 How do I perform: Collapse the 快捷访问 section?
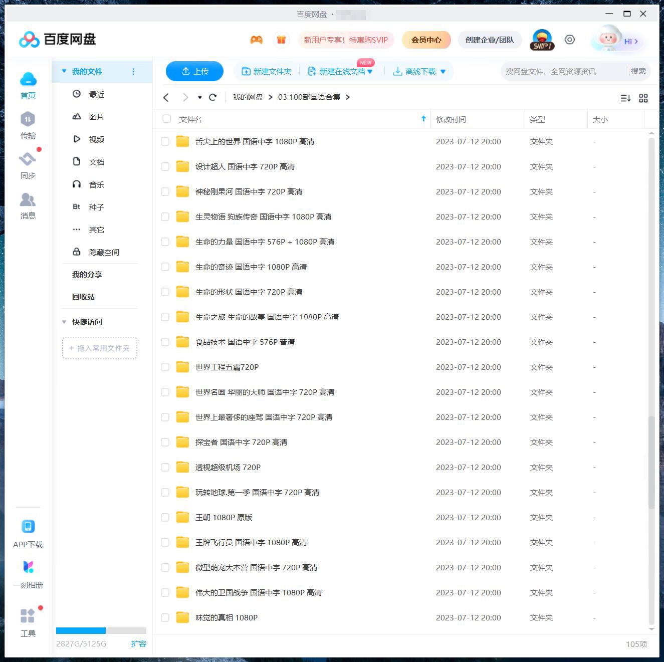tap(64, 322)
